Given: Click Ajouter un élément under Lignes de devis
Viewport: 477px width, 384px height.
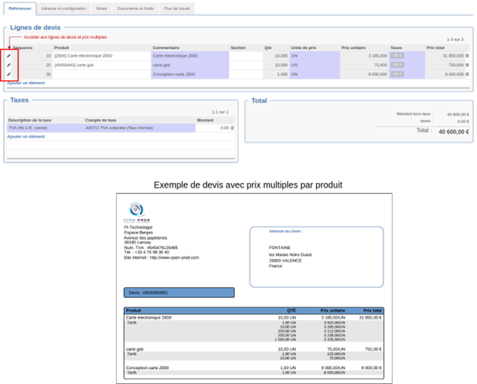Looking at the screenshot, I should (x=26, y=83).
